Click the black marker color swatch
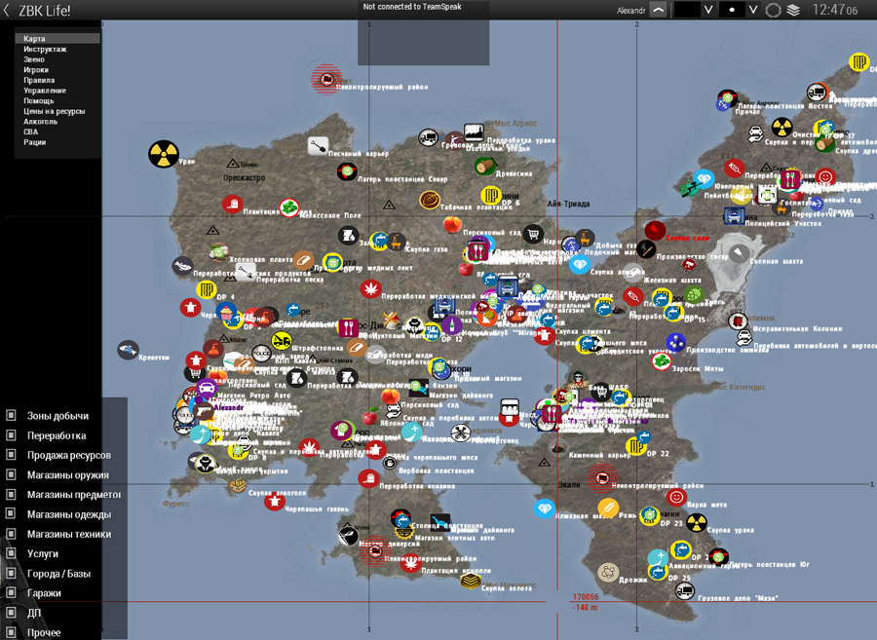 pos(687,10)
